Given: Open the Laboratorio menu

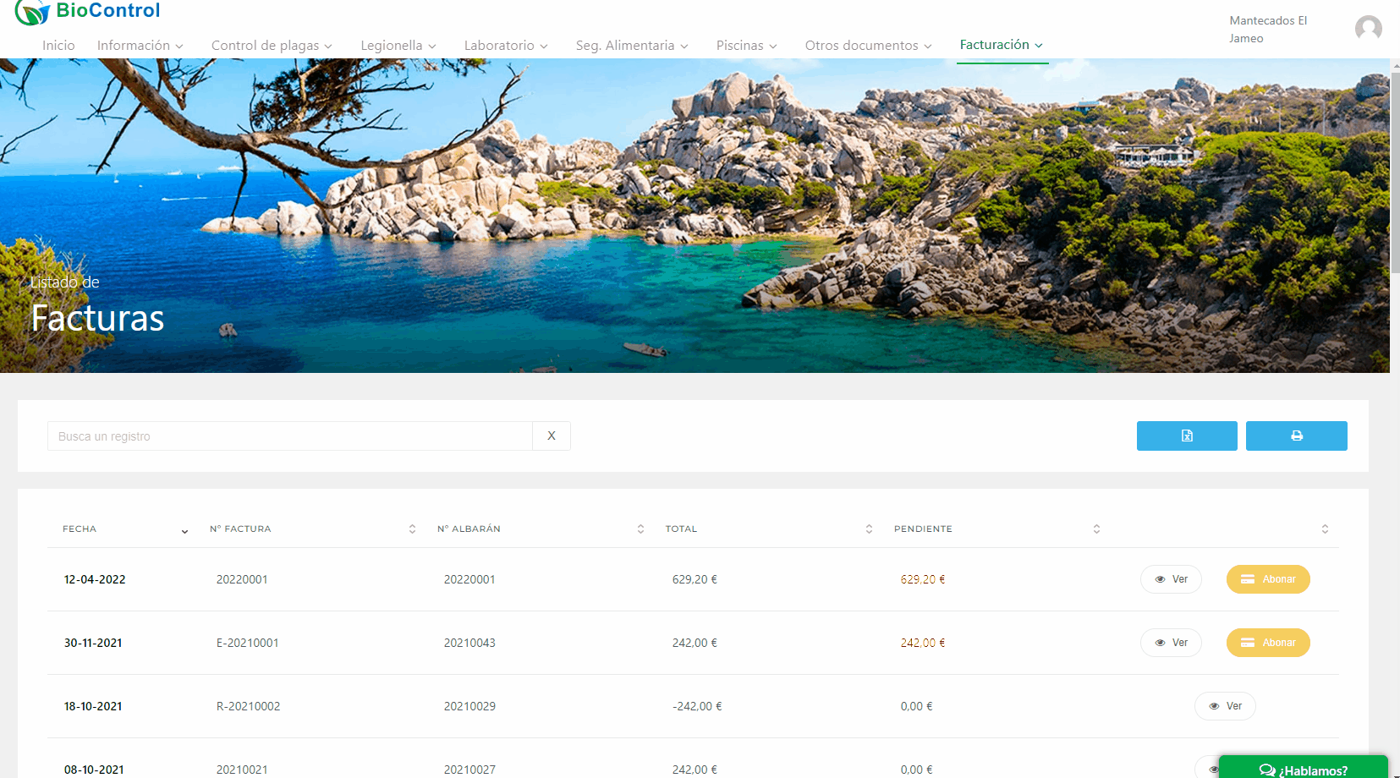Looking at the screenshot, I should coord(505,46).
